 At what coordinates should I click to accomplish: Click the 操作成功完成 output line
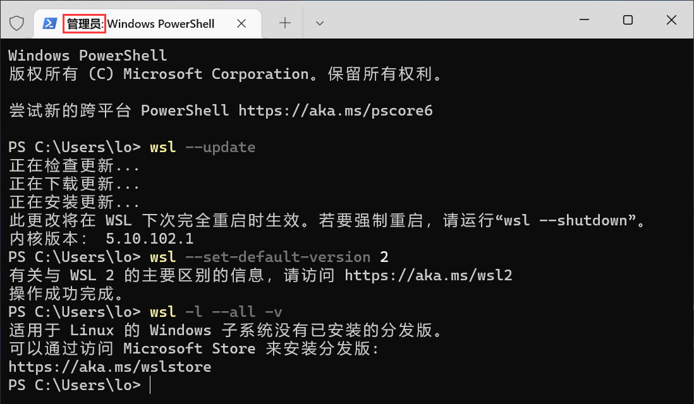point(66,294)
